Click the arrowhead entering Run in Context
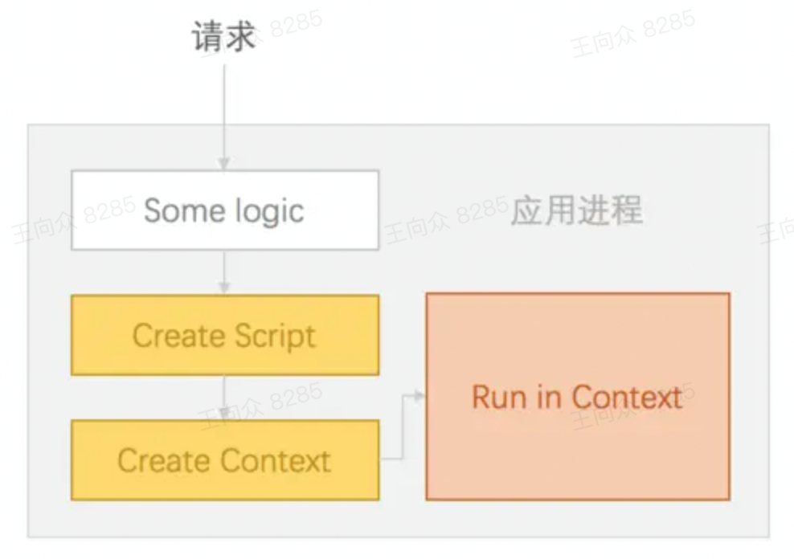 418,396
